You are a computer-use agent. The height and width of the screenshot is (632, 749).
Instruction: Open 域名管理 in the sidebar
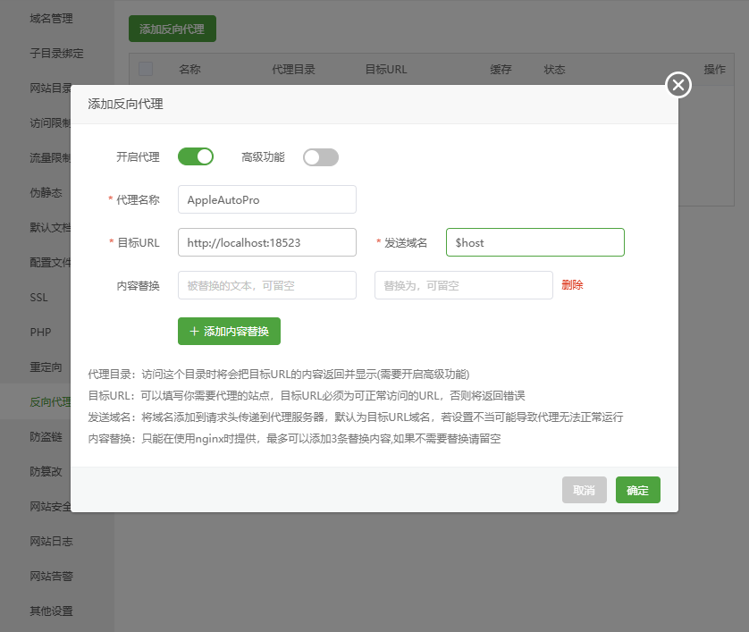pyautogui.click(x=51, y=19)
